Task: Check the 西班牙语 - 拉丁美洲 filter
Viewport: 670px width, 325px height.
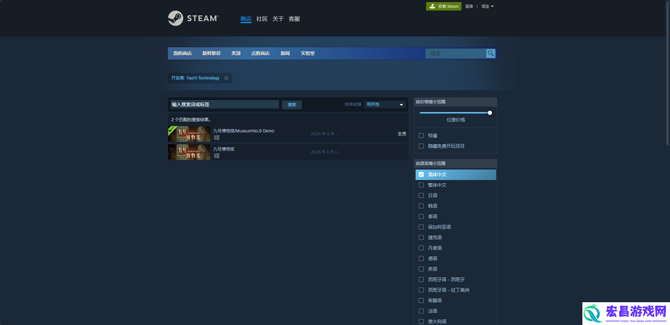Action: 421,290
